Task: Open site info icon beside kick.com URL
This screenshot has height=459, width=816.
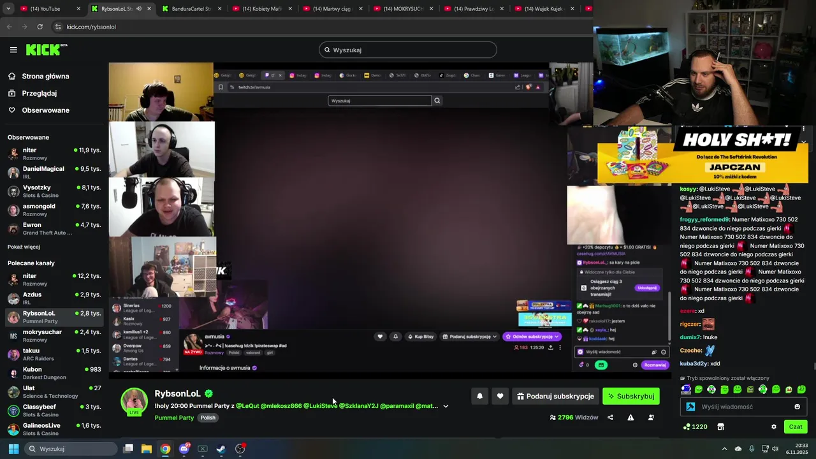Action: point(58,27)
